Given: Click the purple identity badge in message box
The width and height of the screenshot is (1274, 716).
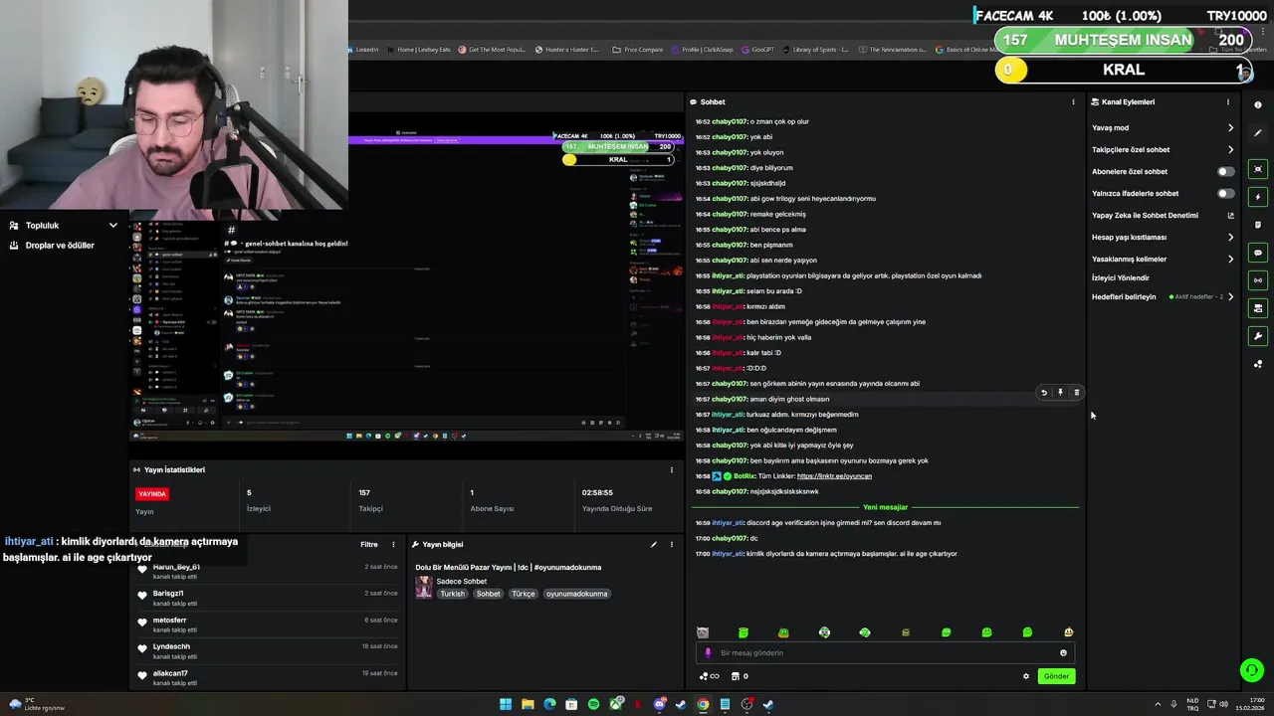Looking at the screenshot, I should pos(708,653).
